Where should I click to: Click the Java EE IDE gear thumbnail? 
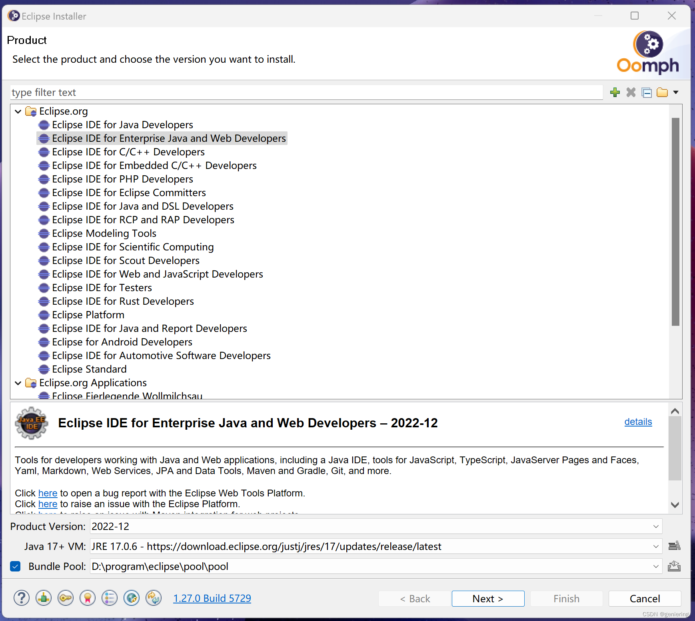tap(32, 423)
